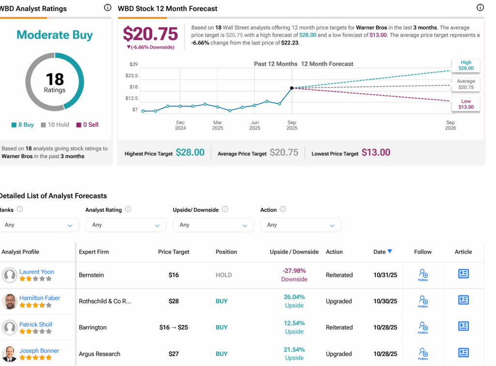Click info icon next to Upside/Downside filter
This screenshot has width=496, height=366.
point(225,209)
